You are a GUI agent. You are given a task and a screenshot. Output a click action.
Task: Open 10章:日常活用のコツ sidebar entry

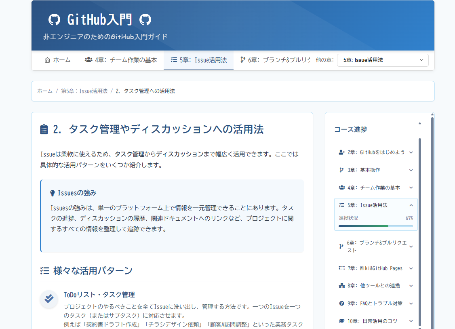point(376,321)
